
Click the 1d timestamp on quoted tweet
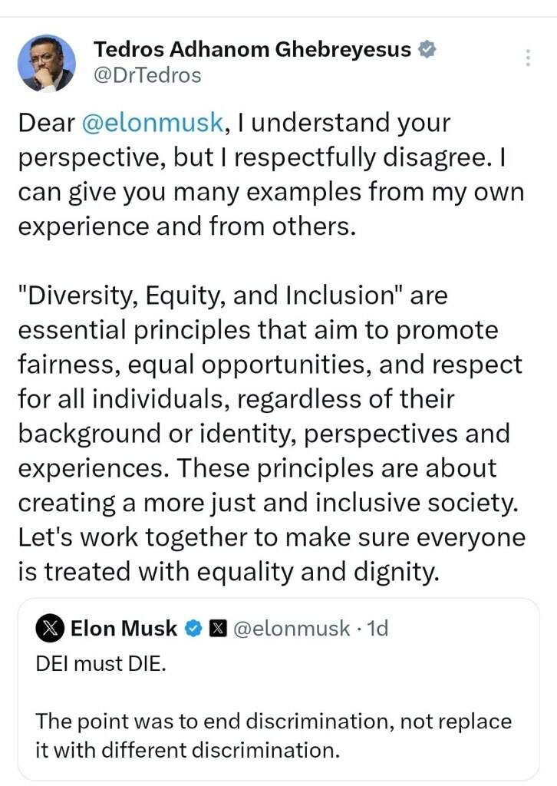click(377, 629)
